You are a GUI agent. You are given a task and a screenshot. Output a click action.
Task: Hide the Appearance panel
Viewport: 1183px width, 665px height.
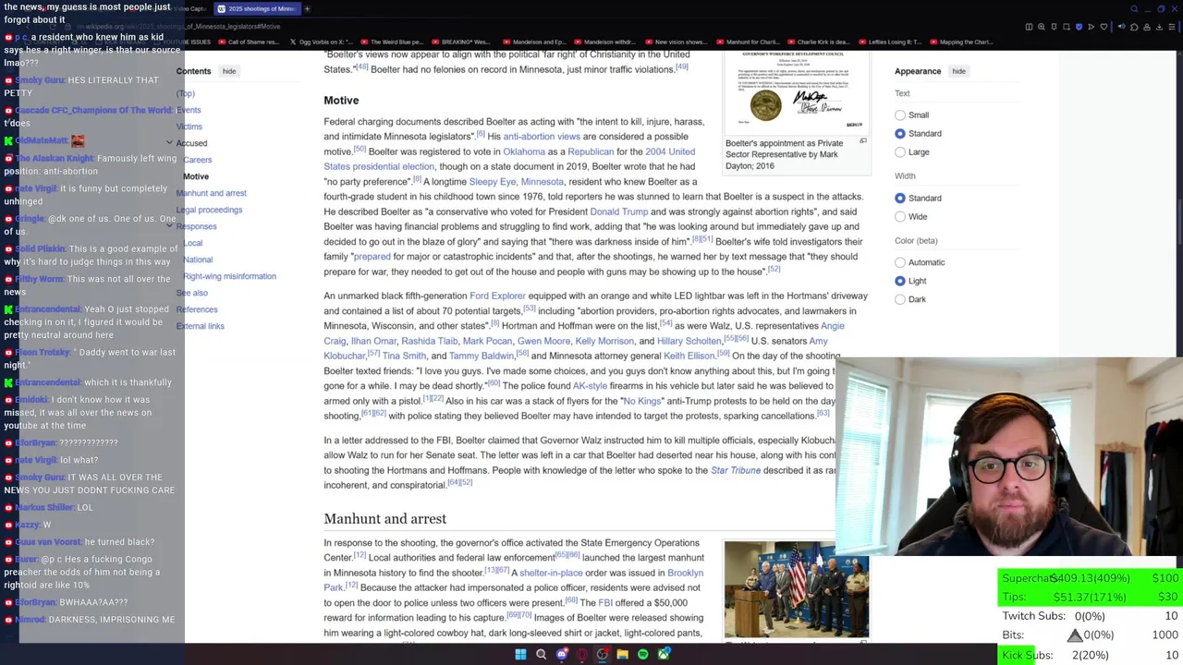(959, 71)
